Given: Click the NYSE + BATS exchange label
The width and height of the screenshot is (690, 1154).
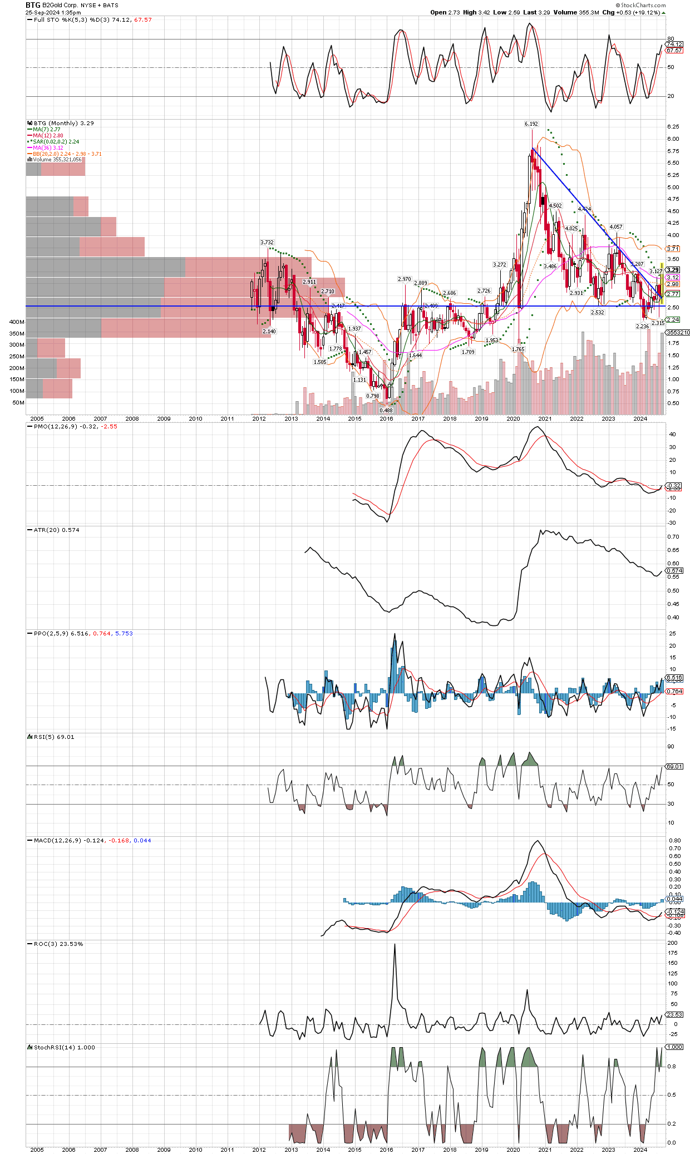Looking at the screenshot, I should point(100,6).
